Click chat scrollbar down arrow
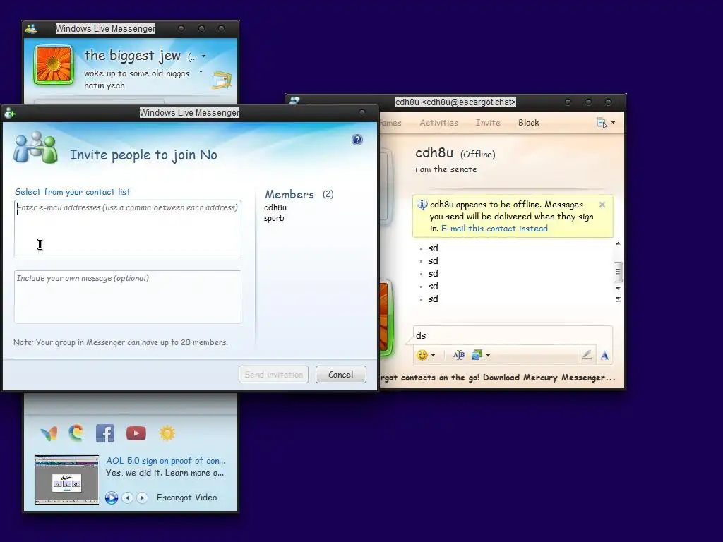This screenshot has width=723, height=542. click(x=618, y=289)
